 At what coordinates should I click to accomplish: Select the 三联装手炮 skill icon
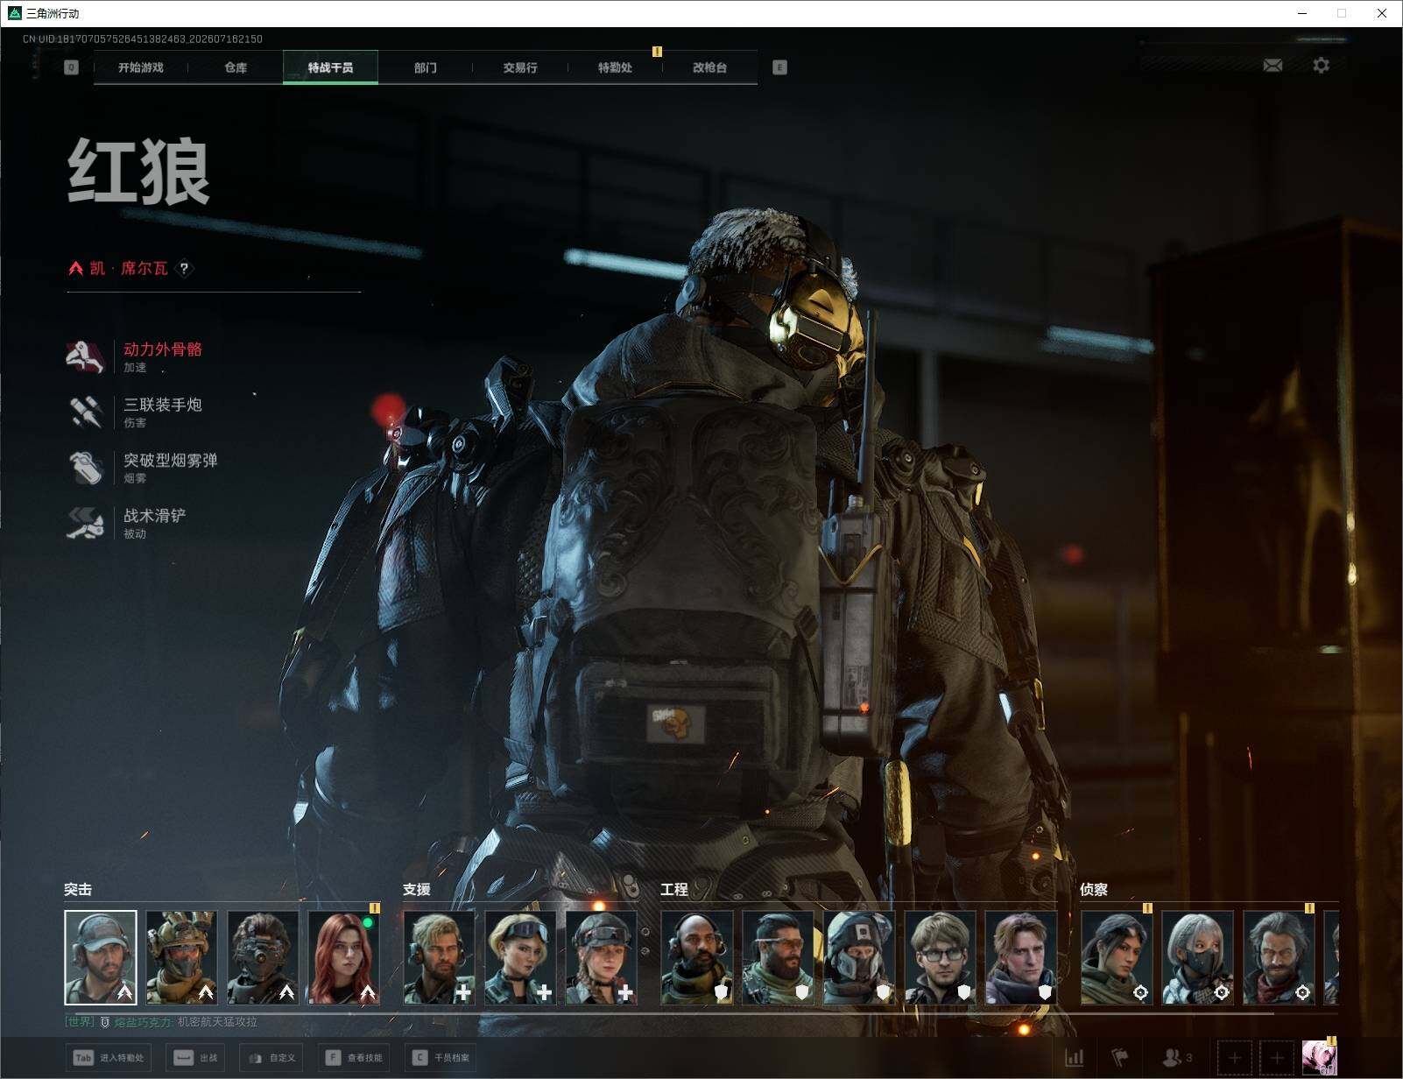[x=86, y=412]
